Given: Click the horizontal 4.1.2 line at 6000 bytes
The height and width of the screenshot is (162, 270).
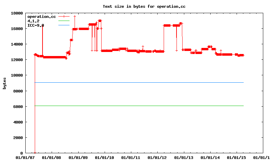Looking at the screenshot, I should pyautogui.click(x=135, y=106).
